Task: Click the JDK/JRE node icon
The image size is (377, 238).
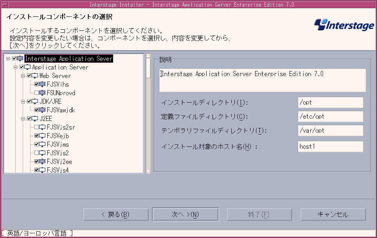Action: [35, 101]
